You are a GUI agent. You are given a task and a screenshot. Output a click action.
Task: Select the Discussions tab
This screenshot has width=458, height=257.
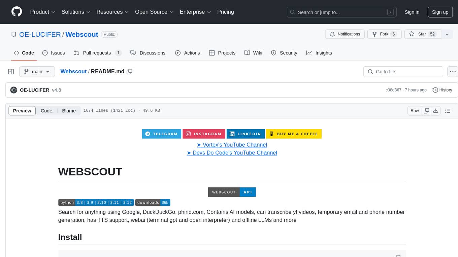[x=148, y=53]
